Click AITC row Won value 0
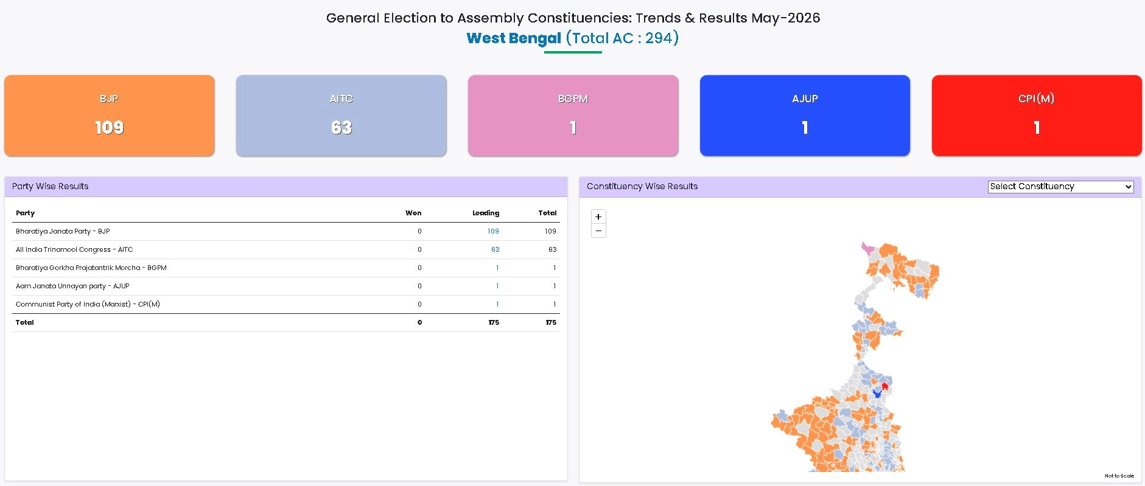The width and height of the screenshot is (1145, 486). point(419,249)
